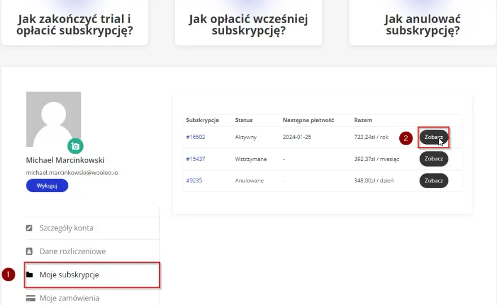Open 'Jak zakończyć trial i opłacić subskrypcję?' card
Image resolution: width=497 pixels, height=305 pixels.
click(x=75, y=23)
